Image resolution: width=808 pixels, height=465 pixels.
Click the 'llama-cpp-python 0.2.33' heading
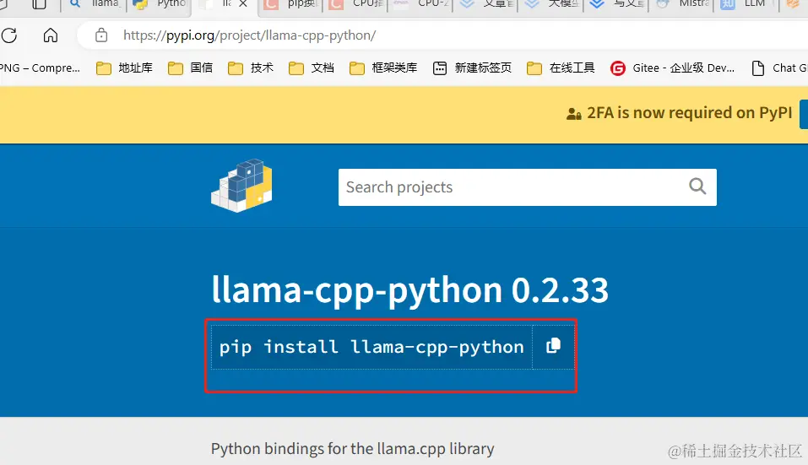pos(409,290)
